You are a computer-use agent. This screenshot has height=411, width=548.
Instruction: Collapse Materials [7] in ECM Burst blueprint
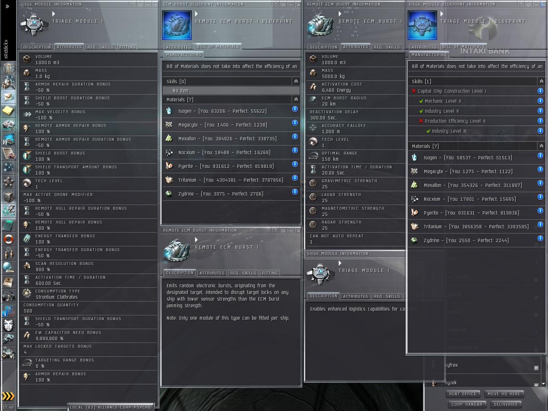click(296, 99)
